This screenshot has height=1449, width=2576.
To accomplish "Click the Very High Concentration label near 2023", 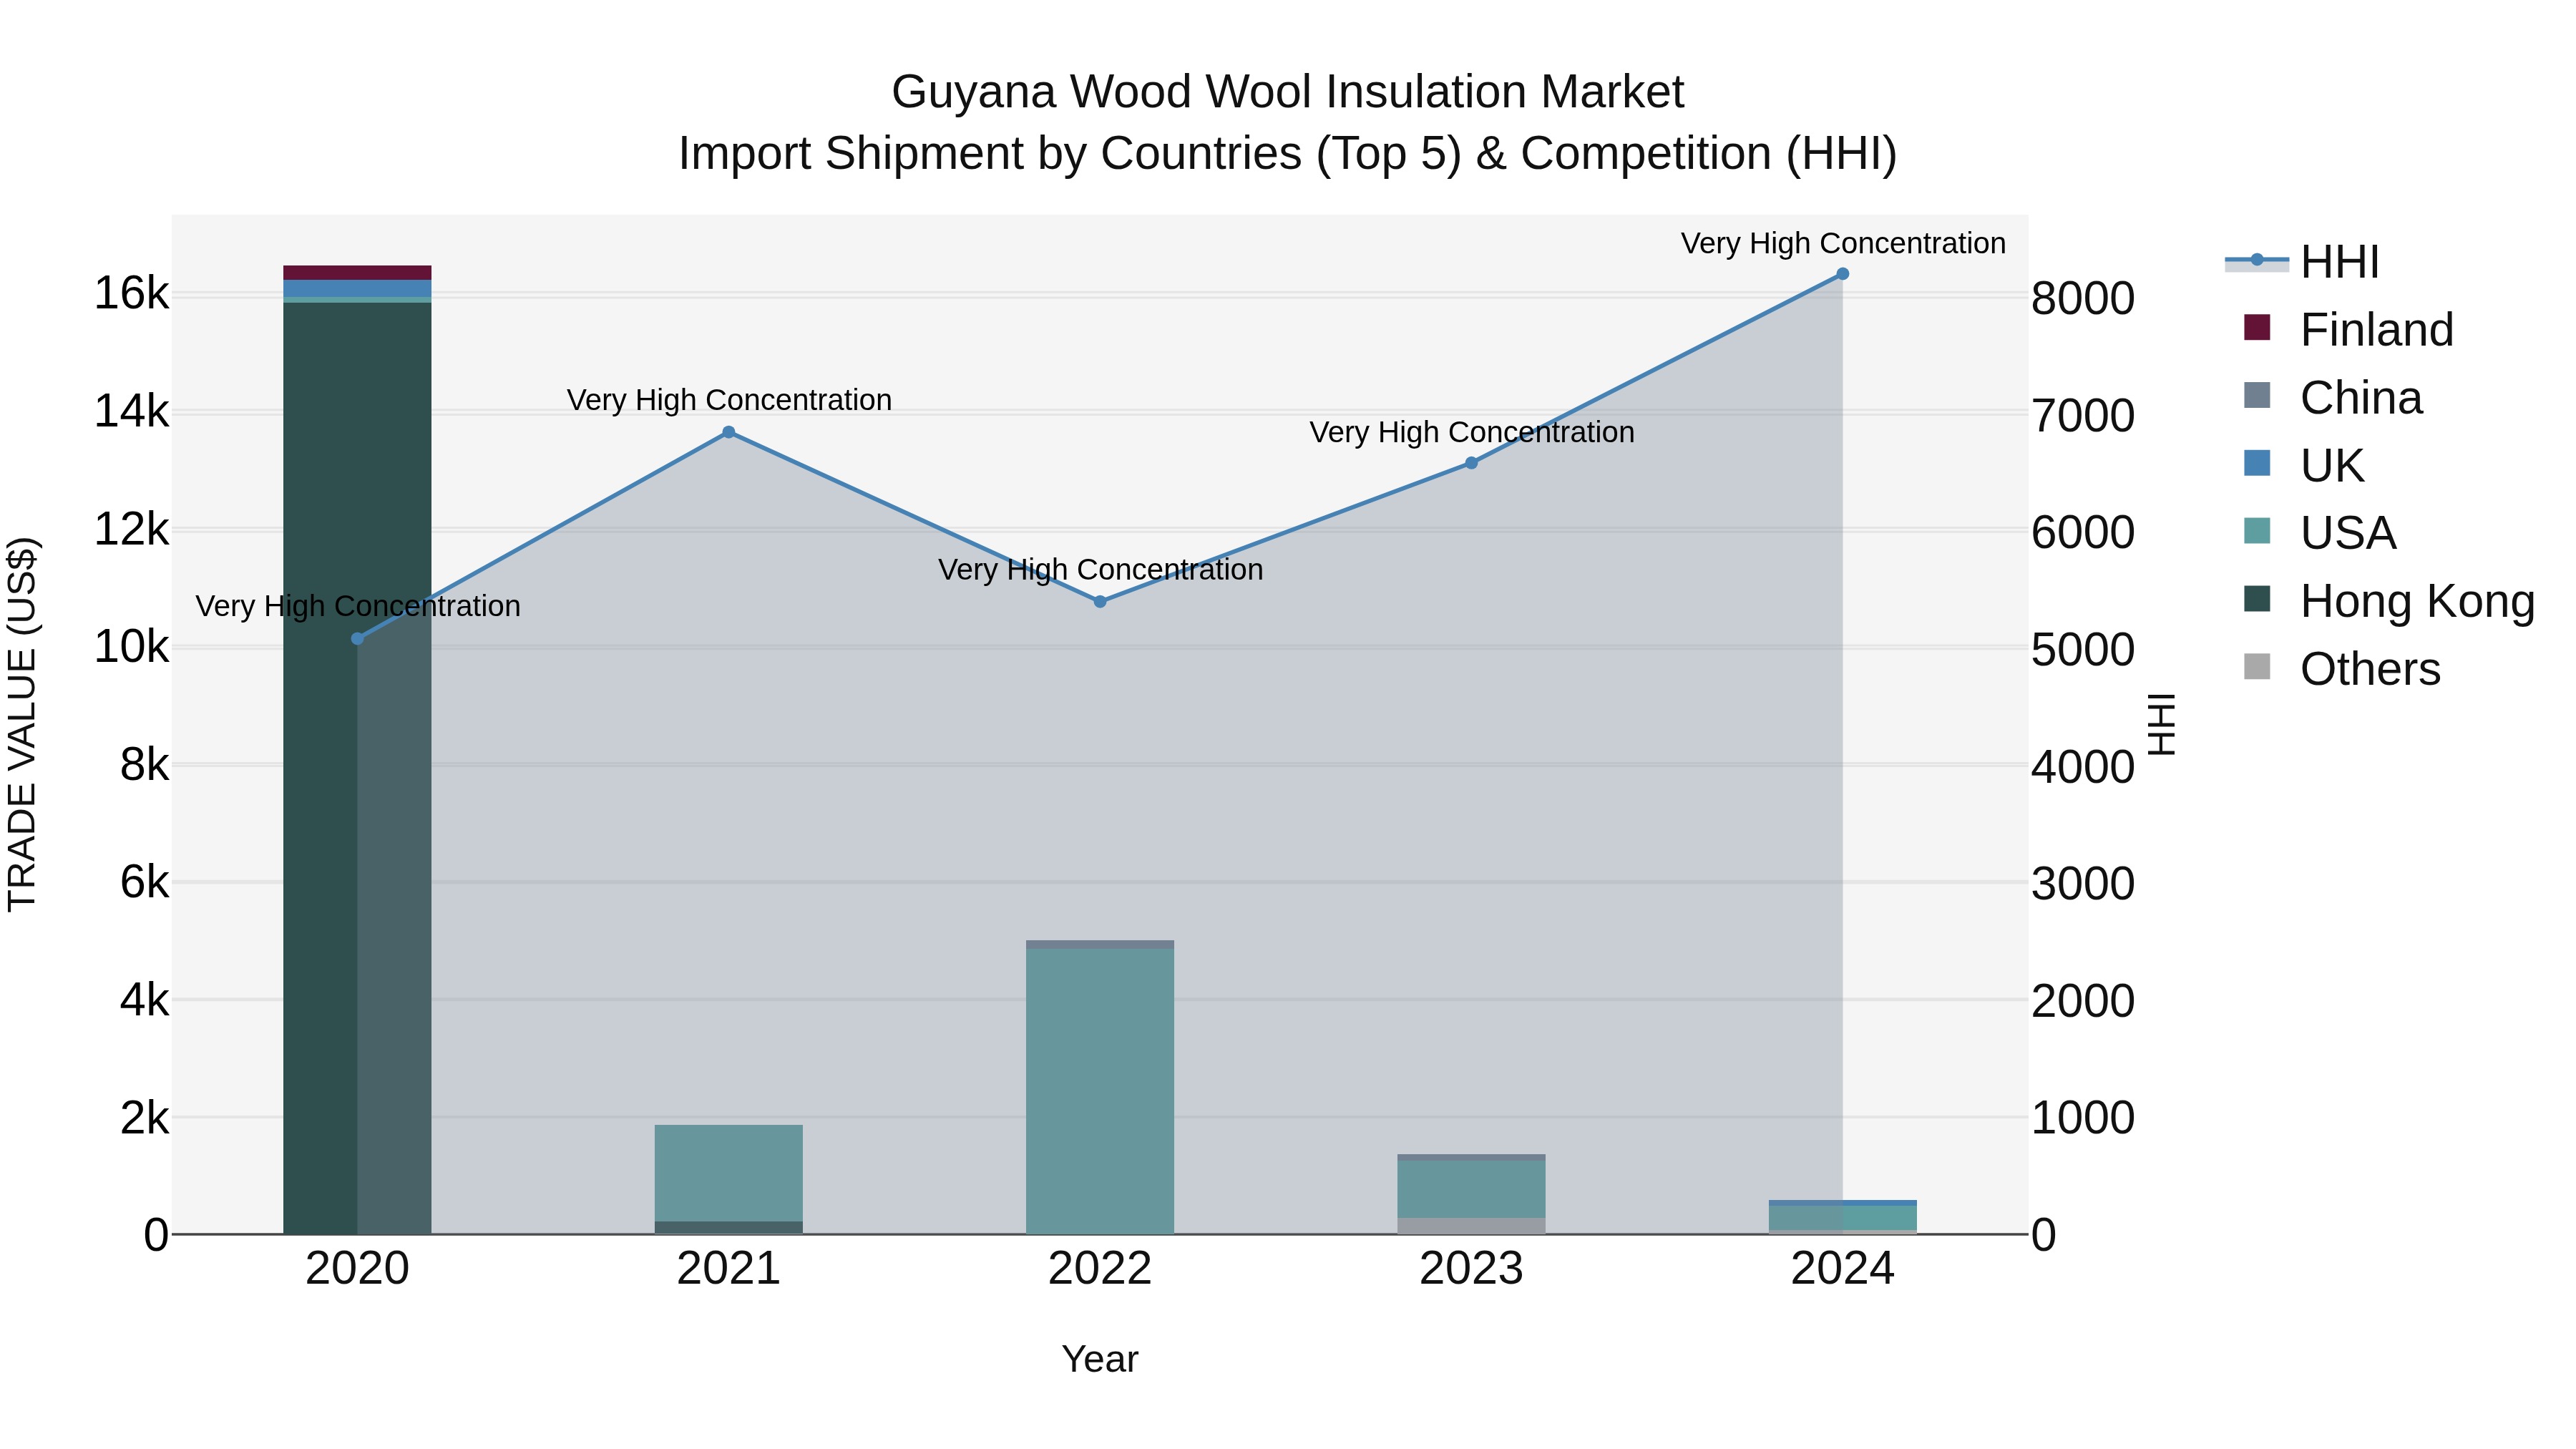I will coord(1471,433).
